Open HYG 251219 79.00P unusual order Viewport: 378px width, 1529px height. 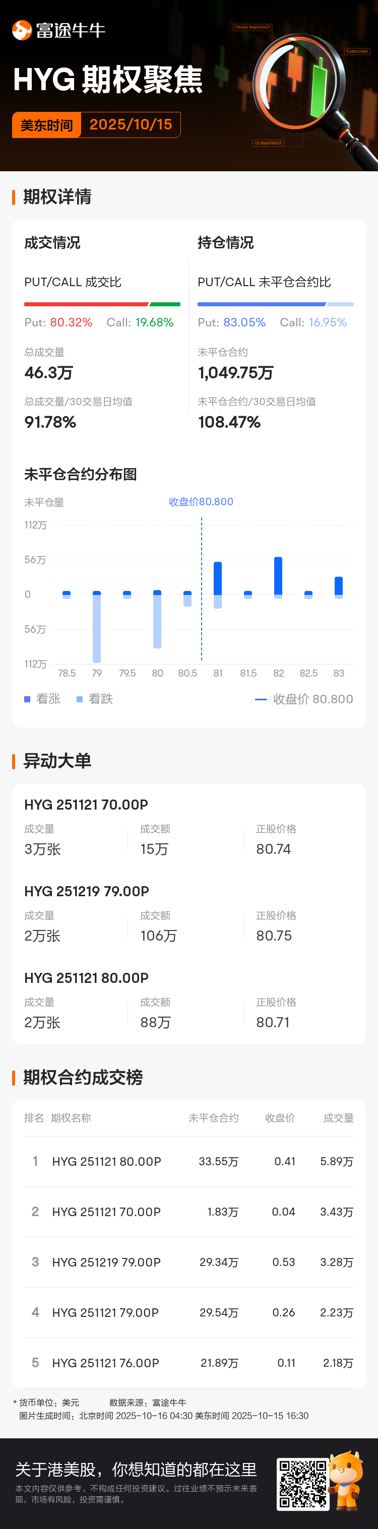point(87,892)
